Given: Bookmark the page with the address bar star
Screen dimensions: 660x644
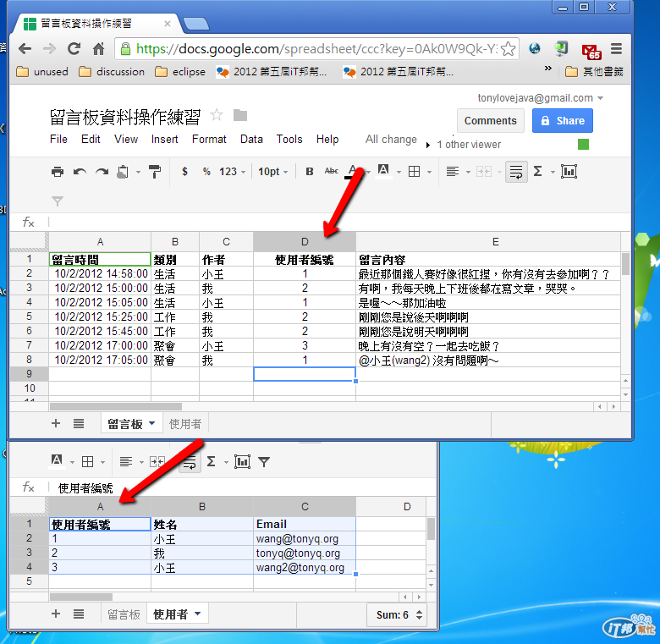Looking at the screenshot, I should tap(509, 49).
